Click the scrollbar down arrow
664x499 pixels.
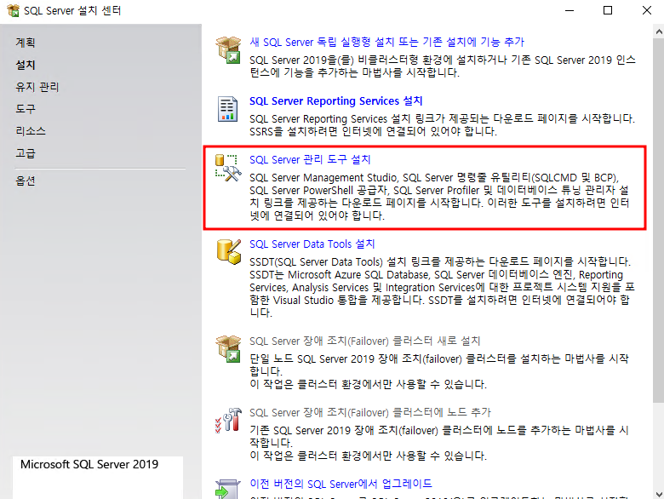pos(659,494)
